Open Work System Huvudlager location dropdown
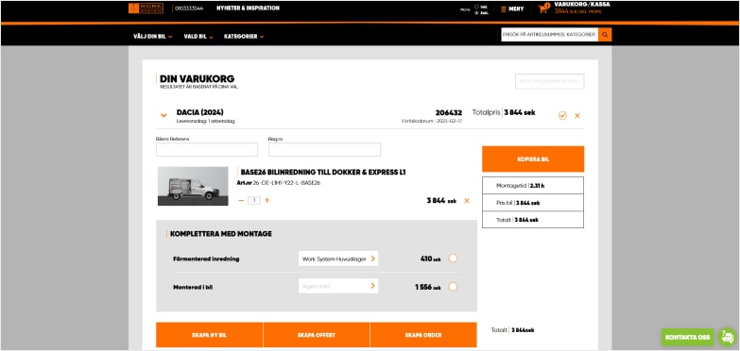The height and width of the screenshot is (351, 740). (338, 259)
